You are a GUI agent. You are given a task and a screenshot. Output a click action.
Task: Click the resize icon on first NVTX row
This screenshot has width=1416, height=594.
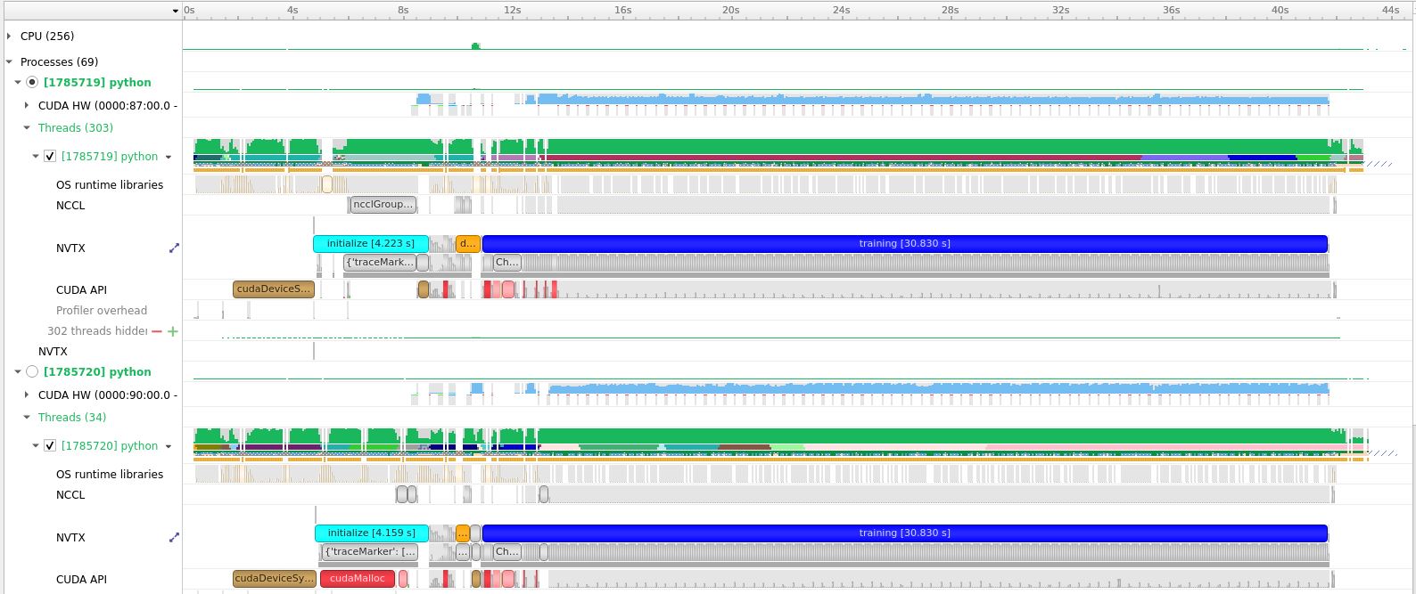[174, 248]
